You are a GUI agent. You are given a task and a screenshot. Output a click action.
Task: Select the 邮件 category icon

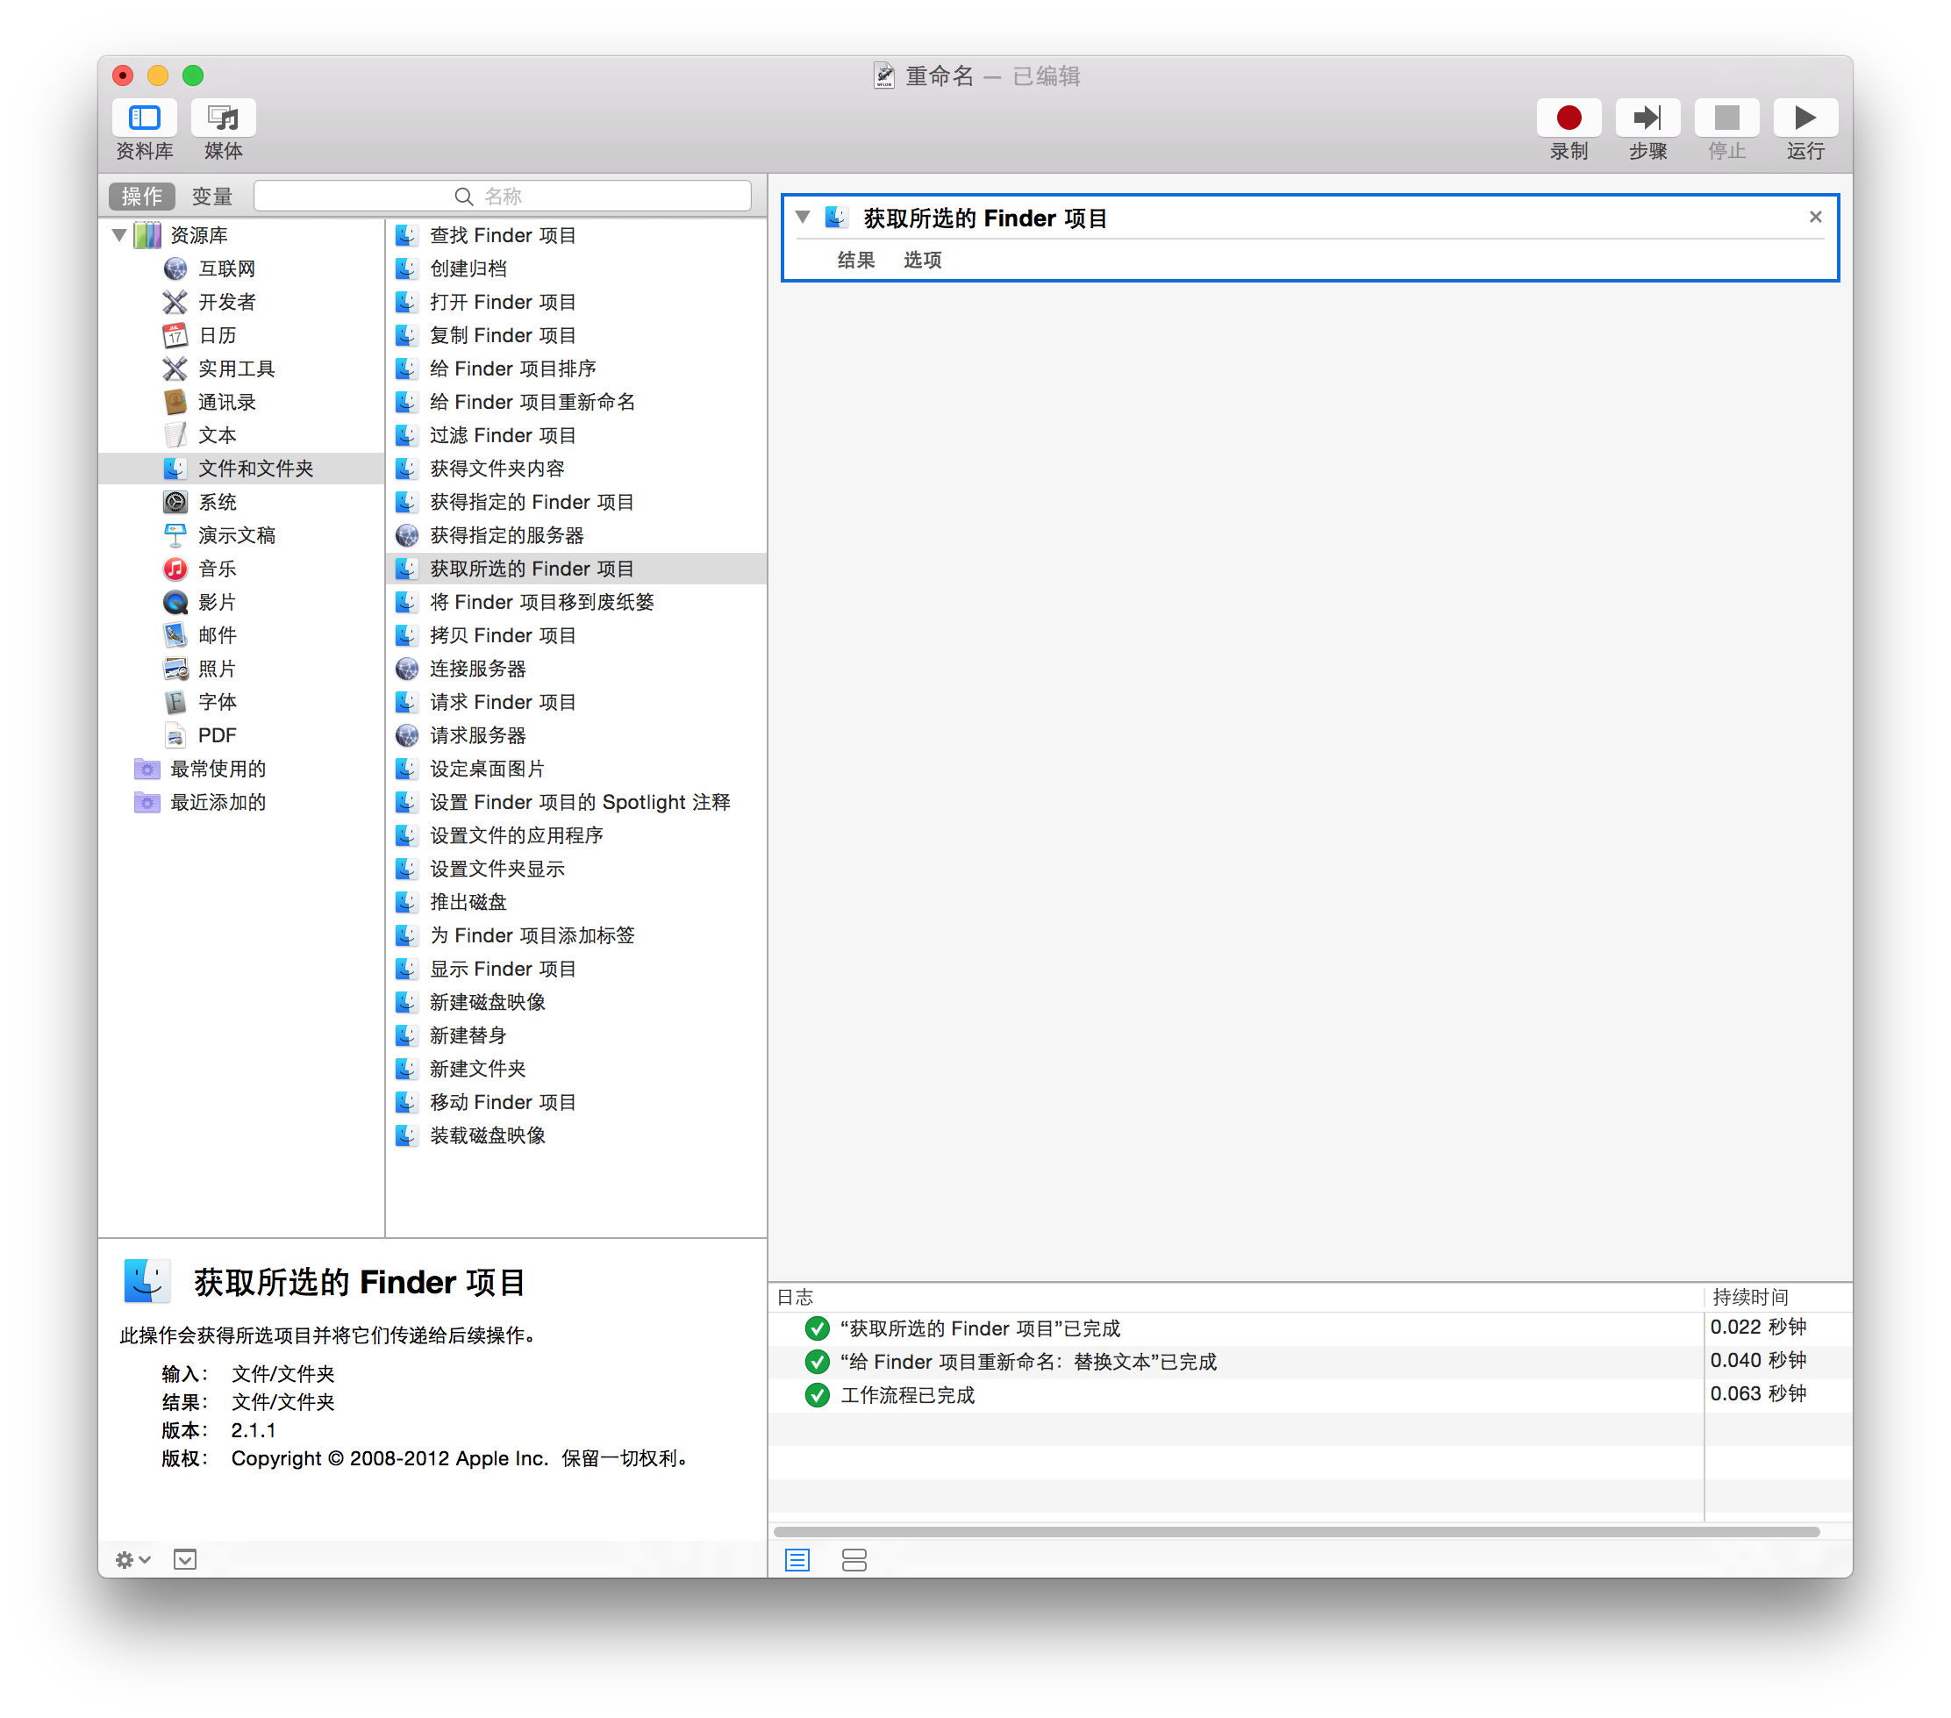pos(175,634)
